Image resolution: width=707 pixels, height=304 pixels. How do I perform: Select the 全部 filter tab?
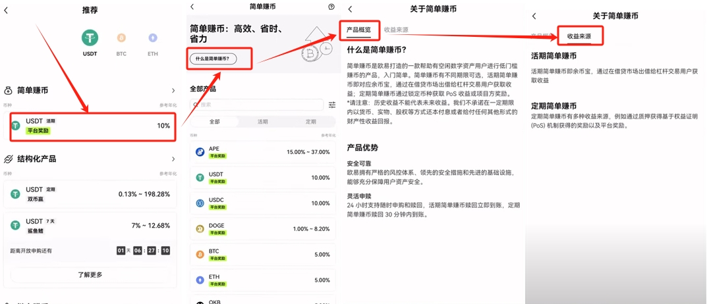pos(215,122)
